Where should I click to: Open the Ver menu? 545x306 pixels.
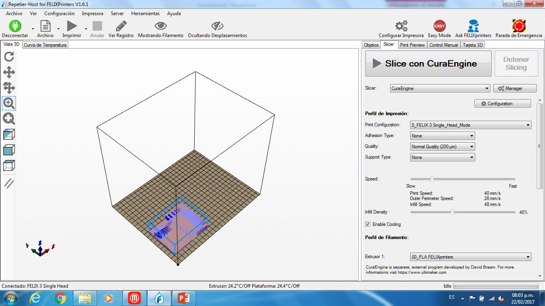34,14
